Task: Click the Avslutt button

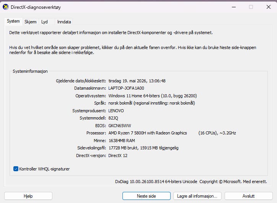Action: tap(248, 196)
